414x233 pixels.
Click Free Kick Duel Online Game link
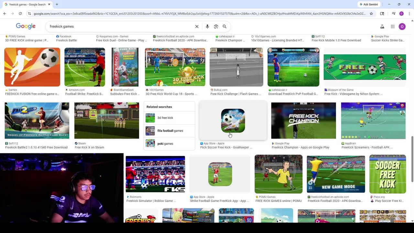coord(122,40)
